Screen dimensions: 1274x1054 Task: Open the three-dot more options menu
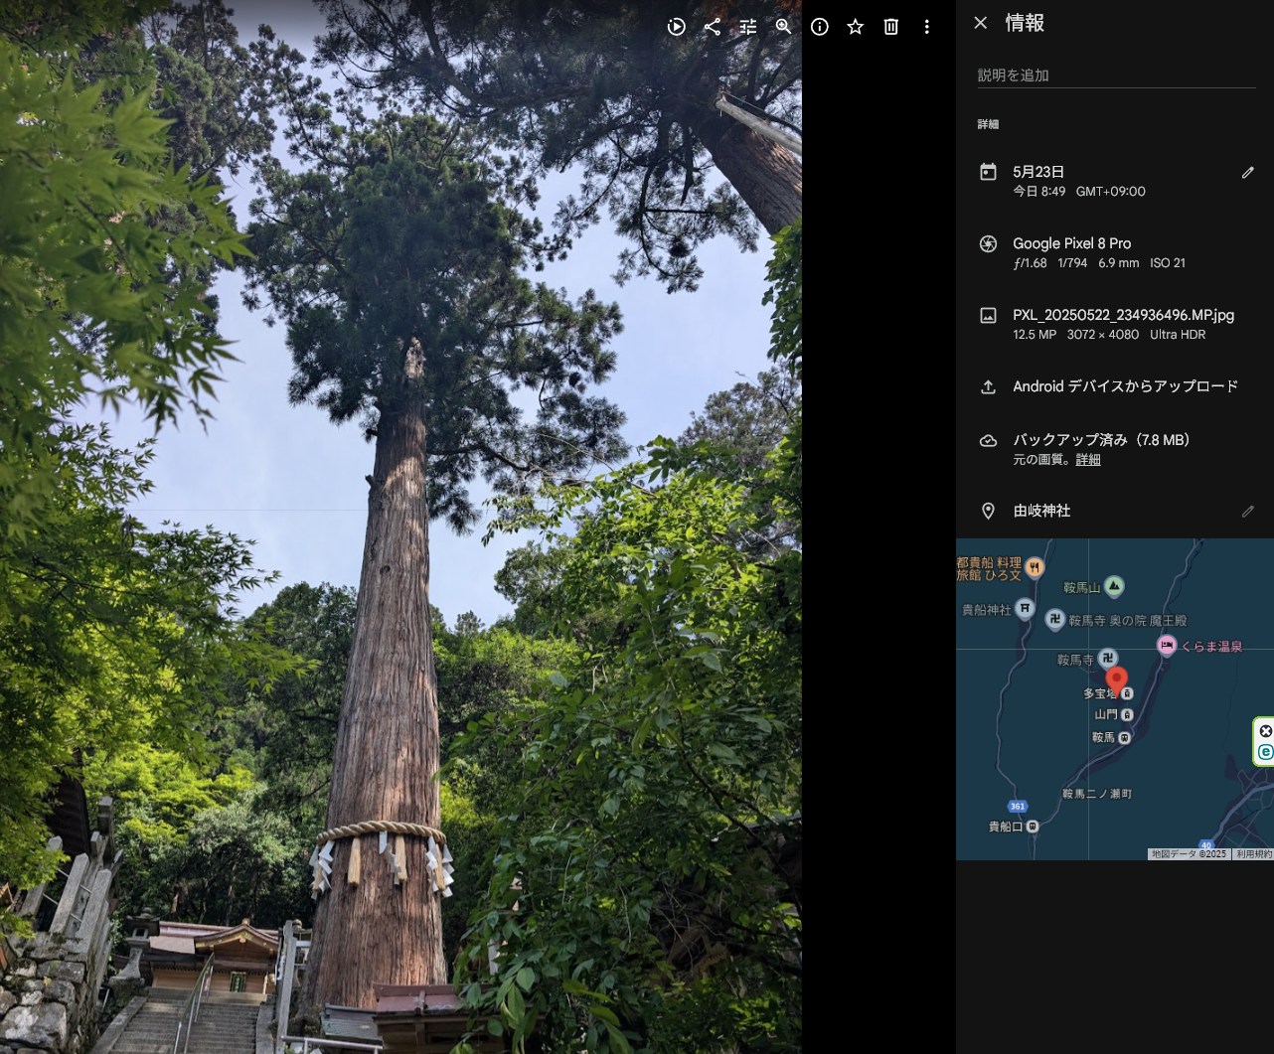click(x=926, y=27)
